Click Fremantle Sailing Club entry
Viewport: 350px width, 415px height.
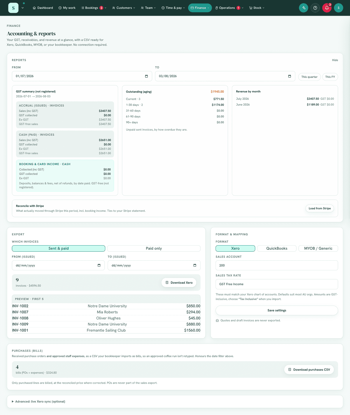pos(106,330)
